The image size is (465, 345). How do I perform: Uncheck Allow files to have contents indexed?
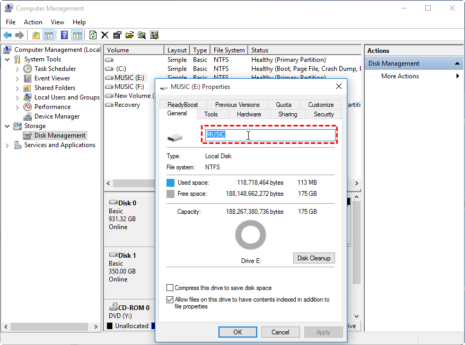click(170, 299)
